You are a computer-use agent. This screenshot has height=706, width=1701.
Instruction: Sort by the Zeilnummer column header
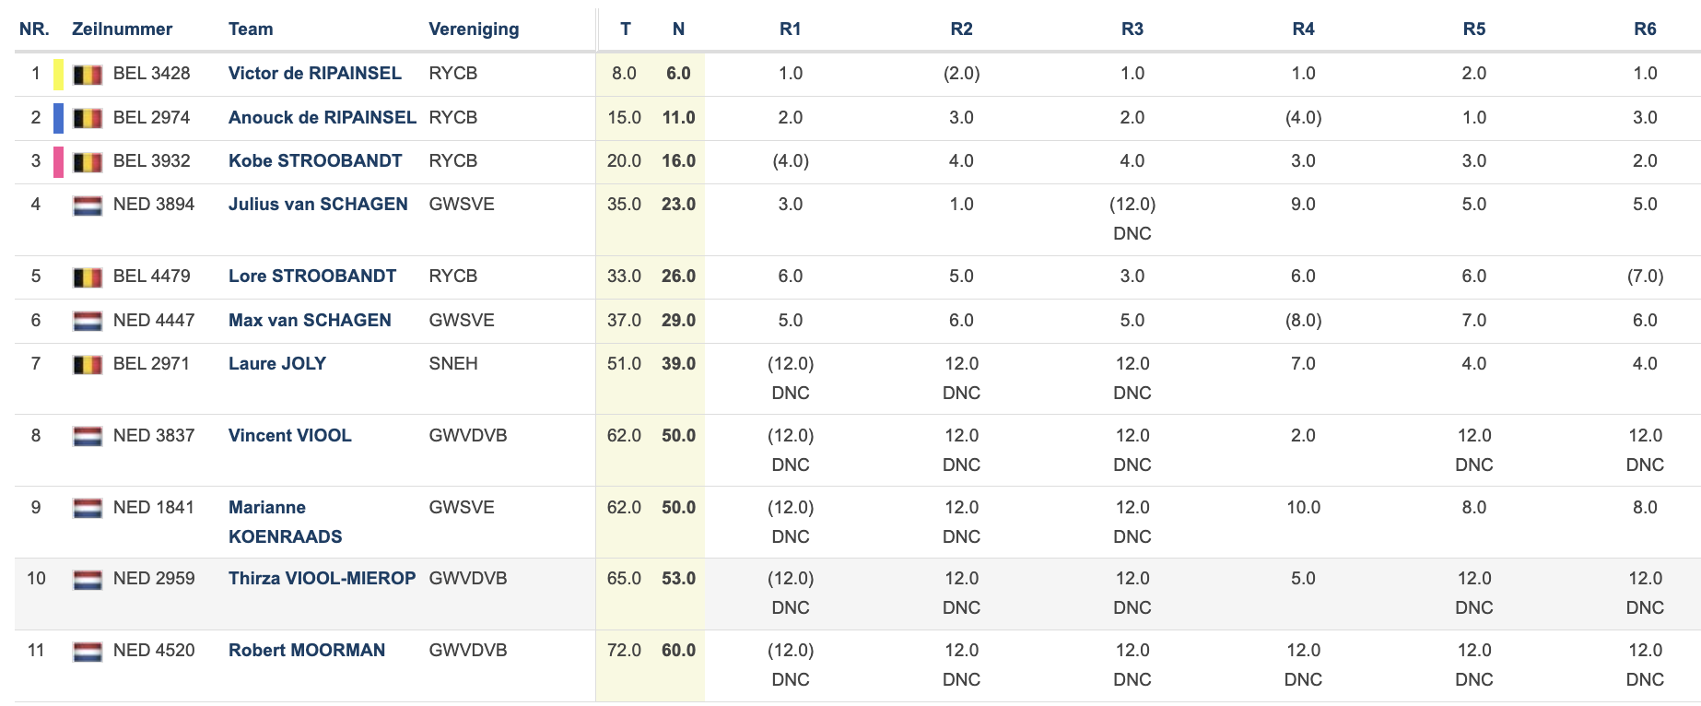(122, 29)
